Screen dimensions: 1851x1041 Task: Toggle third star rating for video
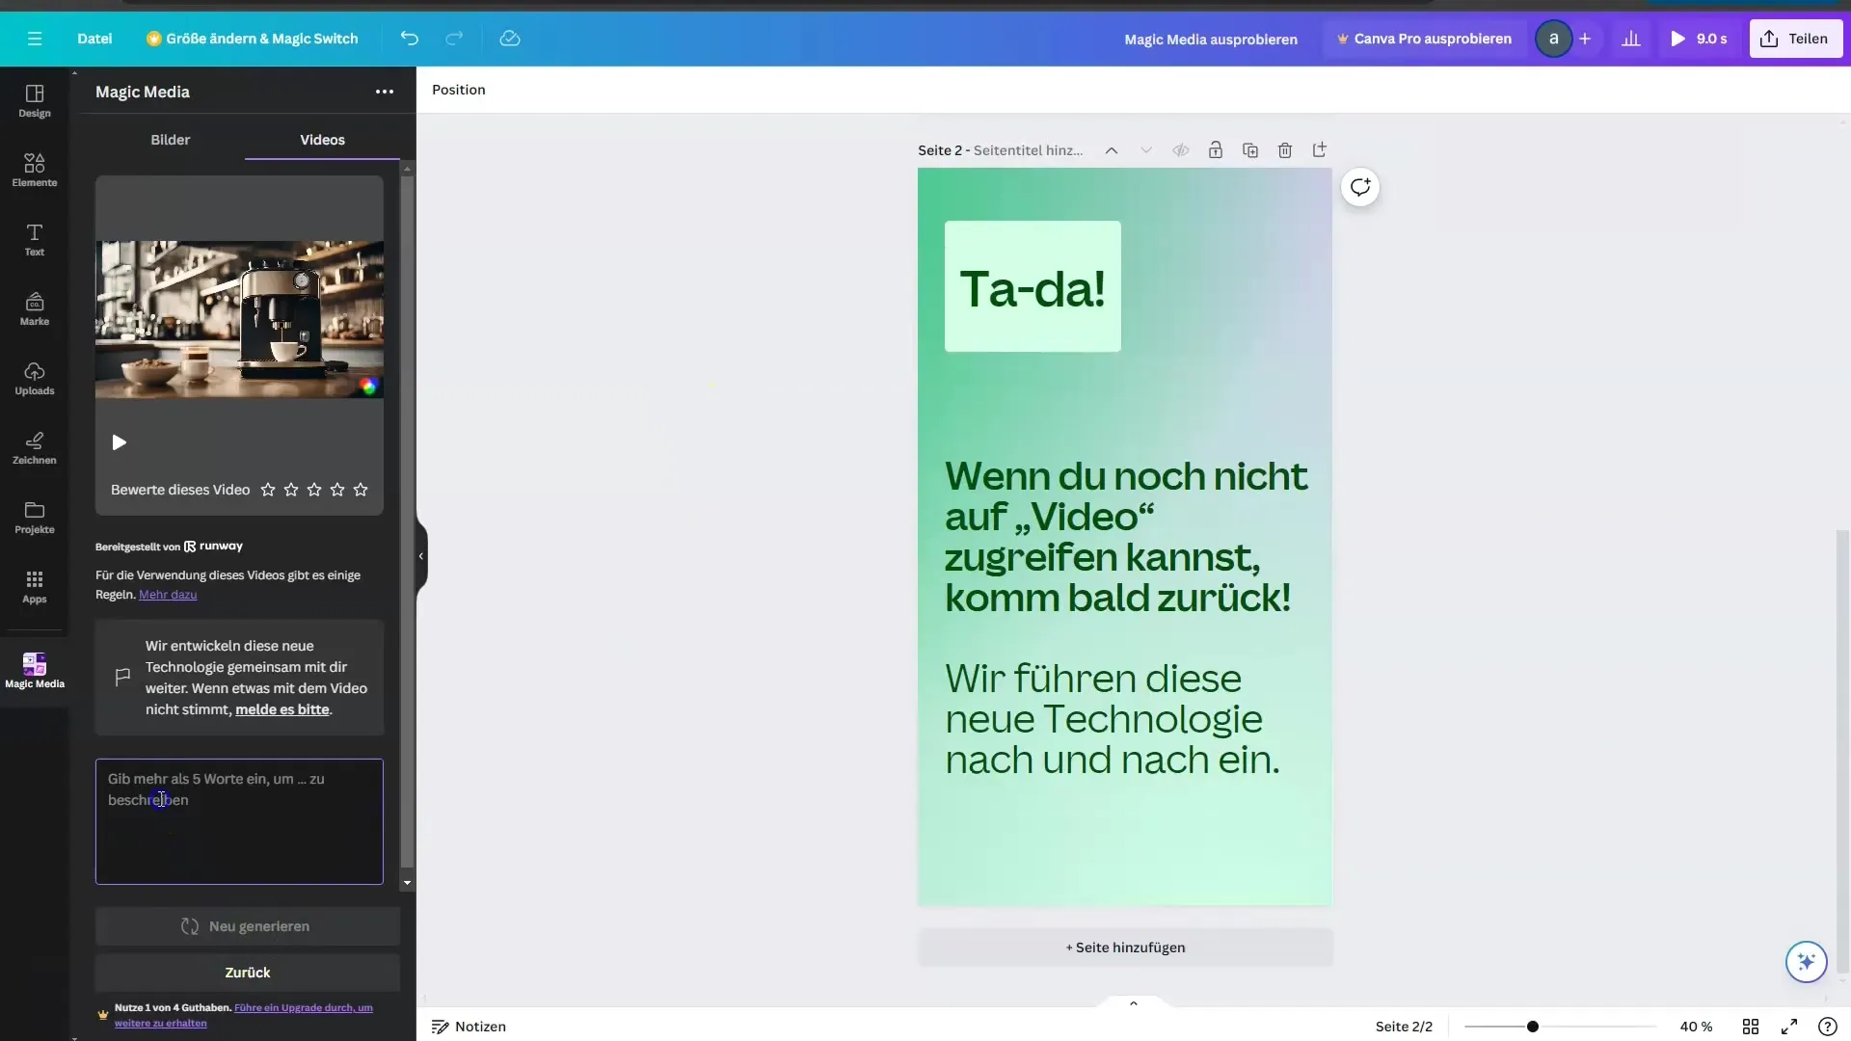[x=314, y=488]
